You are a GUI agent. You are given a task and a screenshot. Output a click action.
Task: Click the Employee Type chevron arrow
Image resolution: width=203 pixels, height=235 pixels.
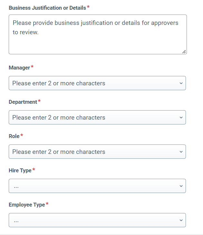pos(181,220)
